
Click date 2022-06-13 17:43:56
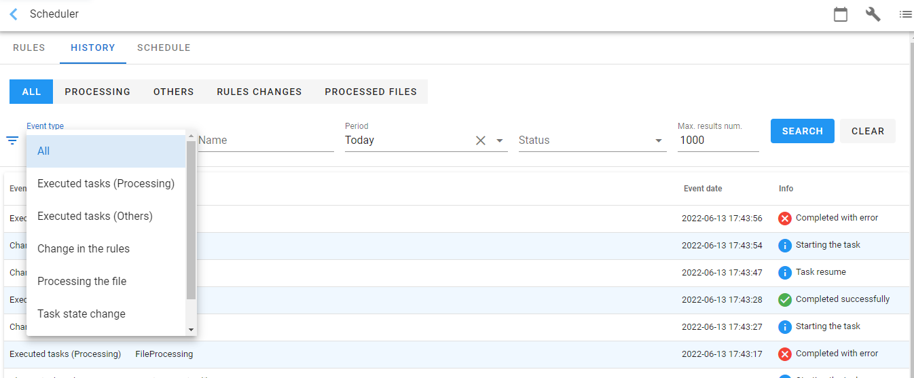722,219
